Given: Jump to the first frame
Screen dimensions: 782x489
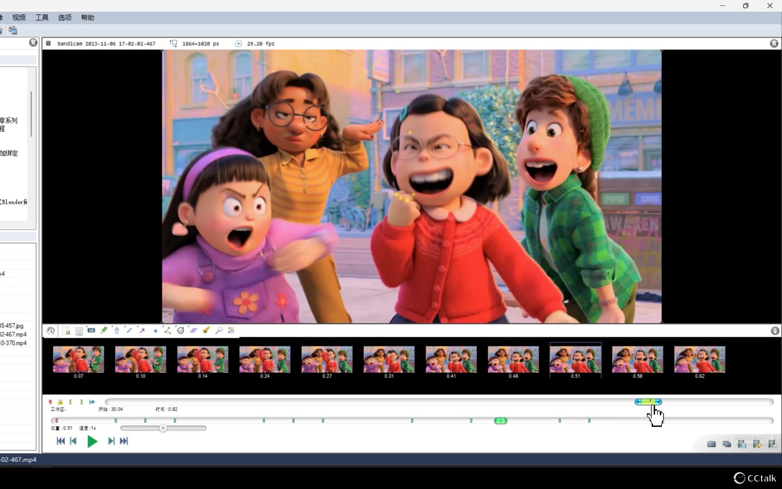Looking at the screenshot, I should pyautogui.click(x=61, y=441).
